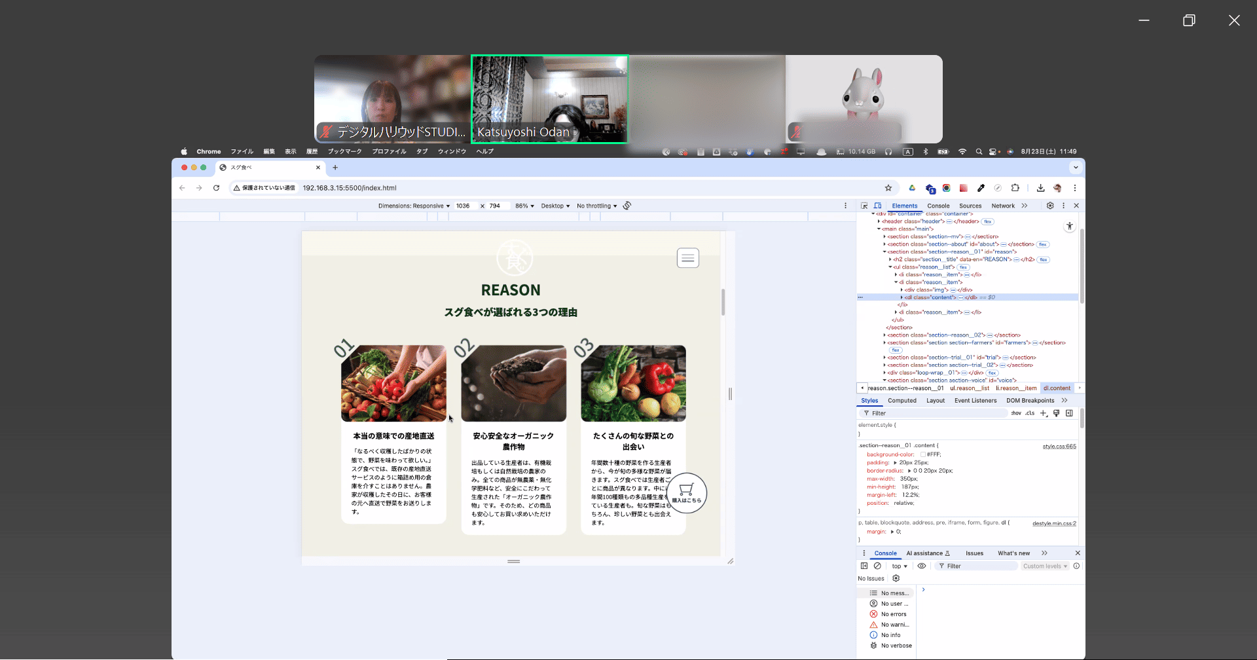Reload the page in Chrome
Viewport: 1257px width, 660px height.
tap(216, 188)
